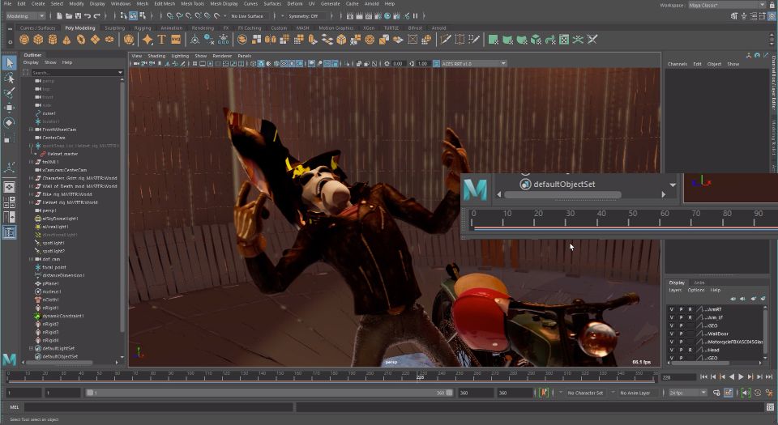Toggle visibility of the WallDoor layer

tap(671, 333)
